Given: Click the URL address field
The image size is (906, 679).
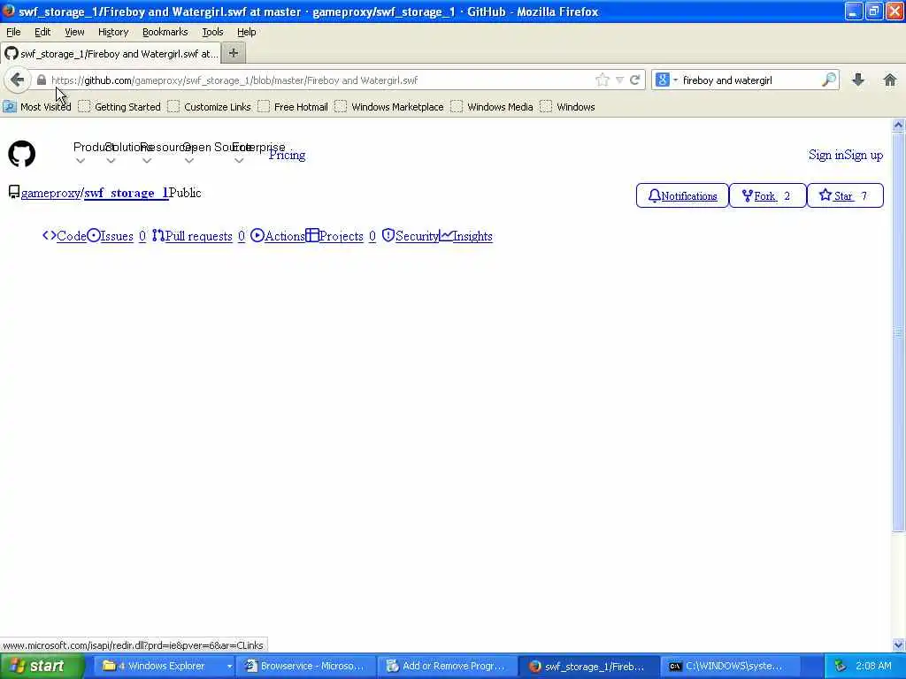Looking at the screenshot, I should [320, 80].
